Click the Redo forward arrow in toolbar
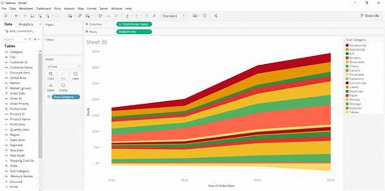385x191 pixels. [x=25, y=16]
